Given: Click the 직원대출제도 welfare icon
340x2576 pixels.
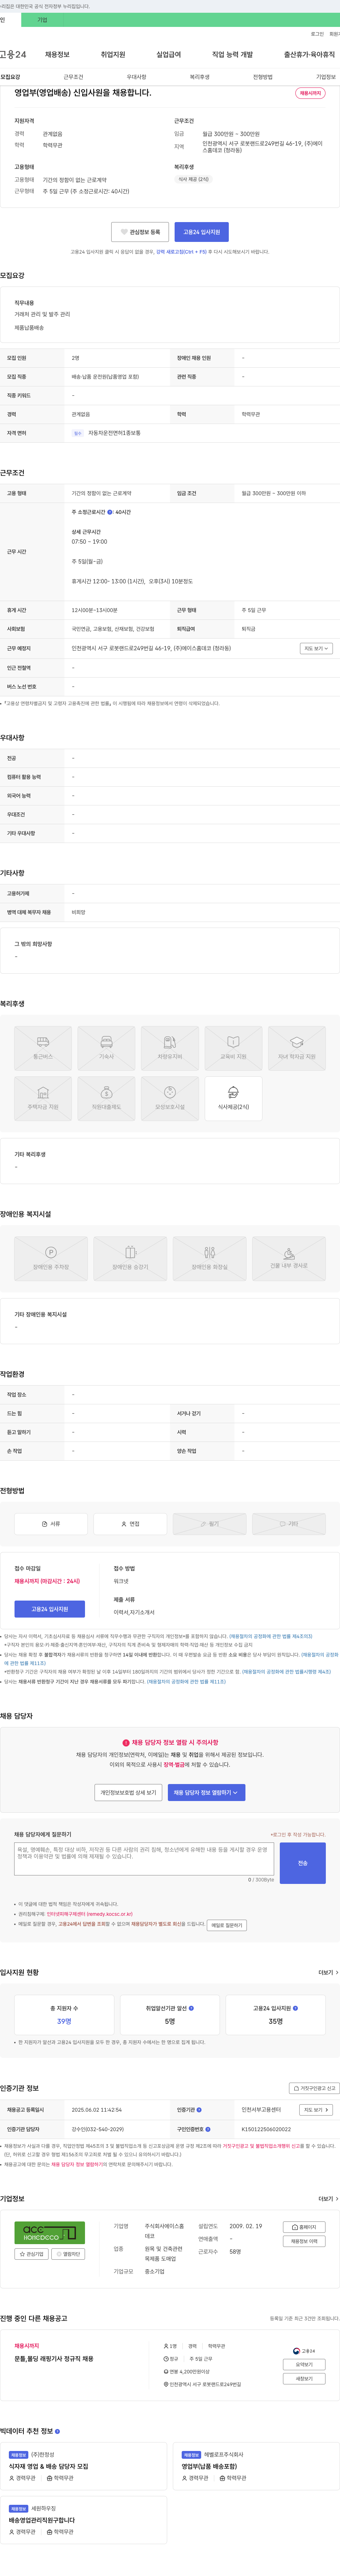Looking at the screenshot, I should click(x=106, y=1099).
